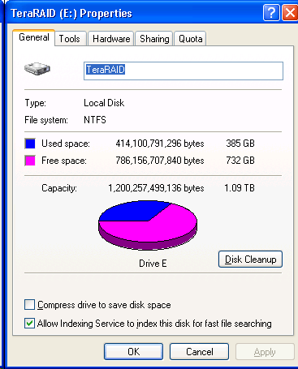Close the TeraRAID Properties dialog
The width and height of the screenshot is (298, 369).
click(290, 12)
